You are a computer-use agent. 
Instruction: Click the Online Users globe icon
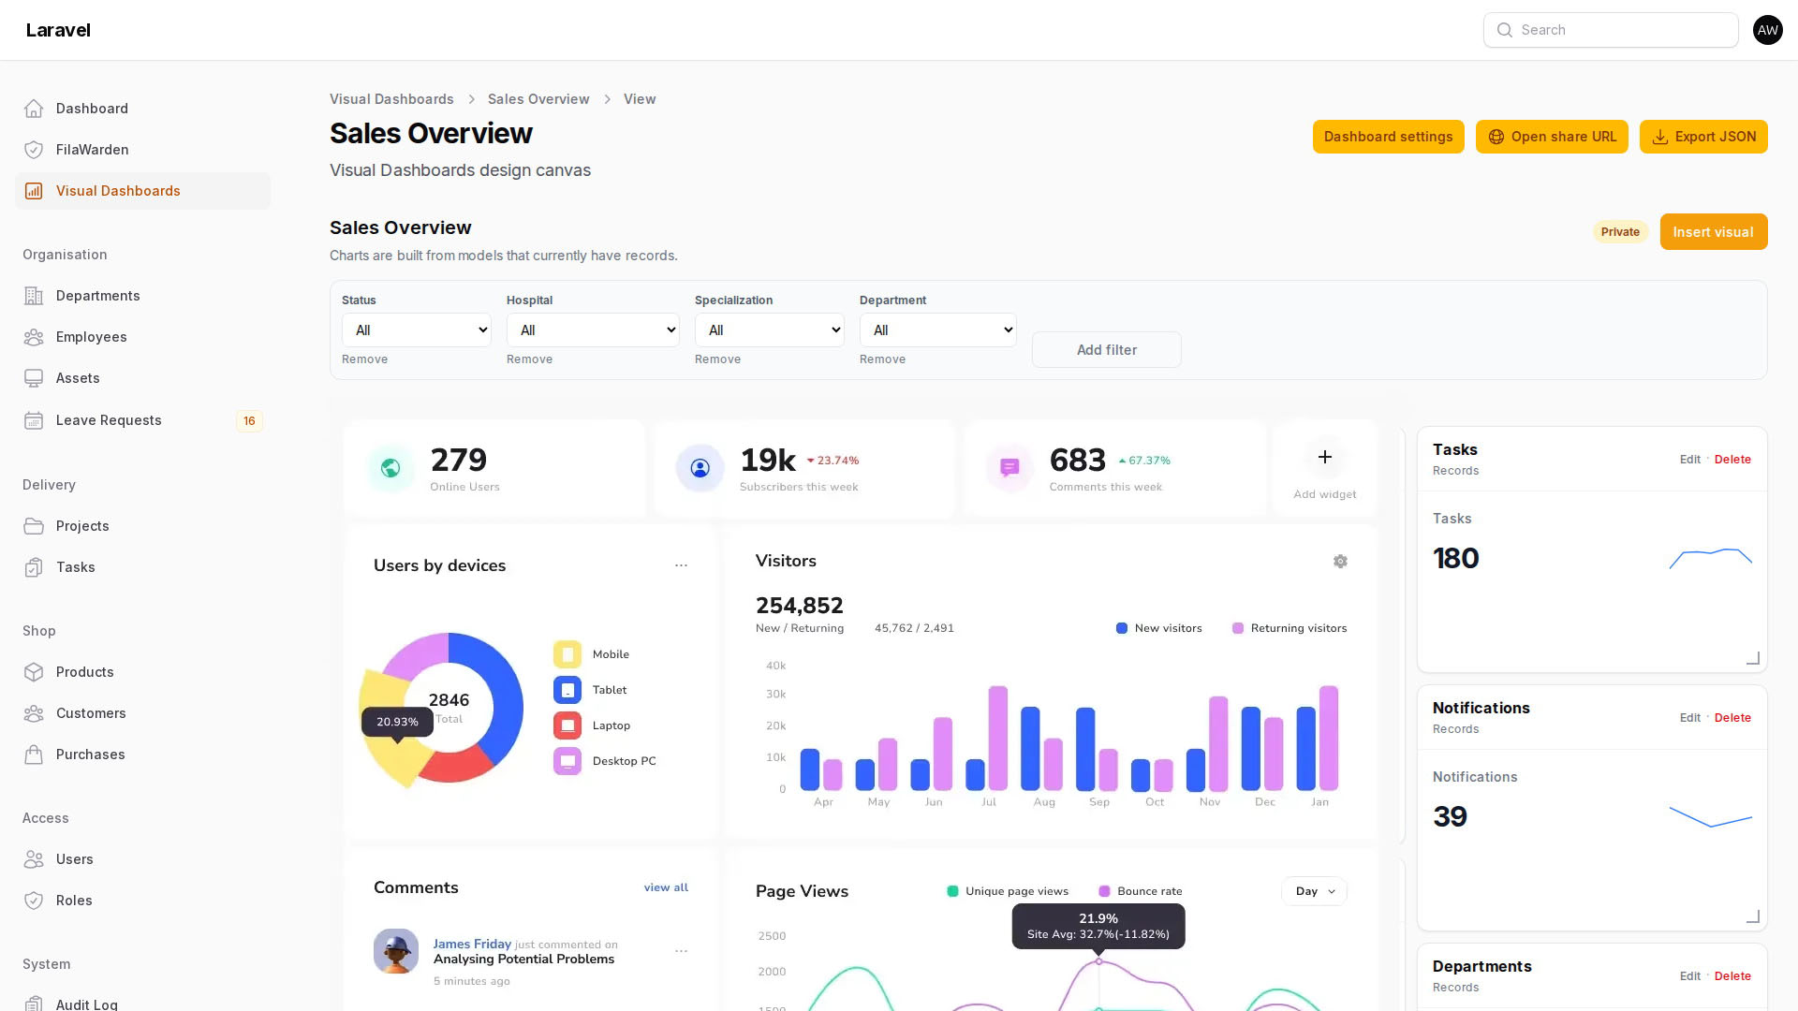click(x=391, y=468)
